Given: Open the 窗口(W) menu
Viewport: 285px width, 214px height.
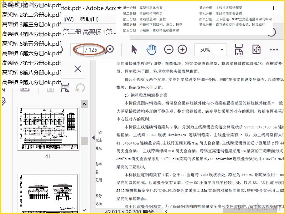Looking at the screenshot, I should pyautogui.click(x=67, y=19).
